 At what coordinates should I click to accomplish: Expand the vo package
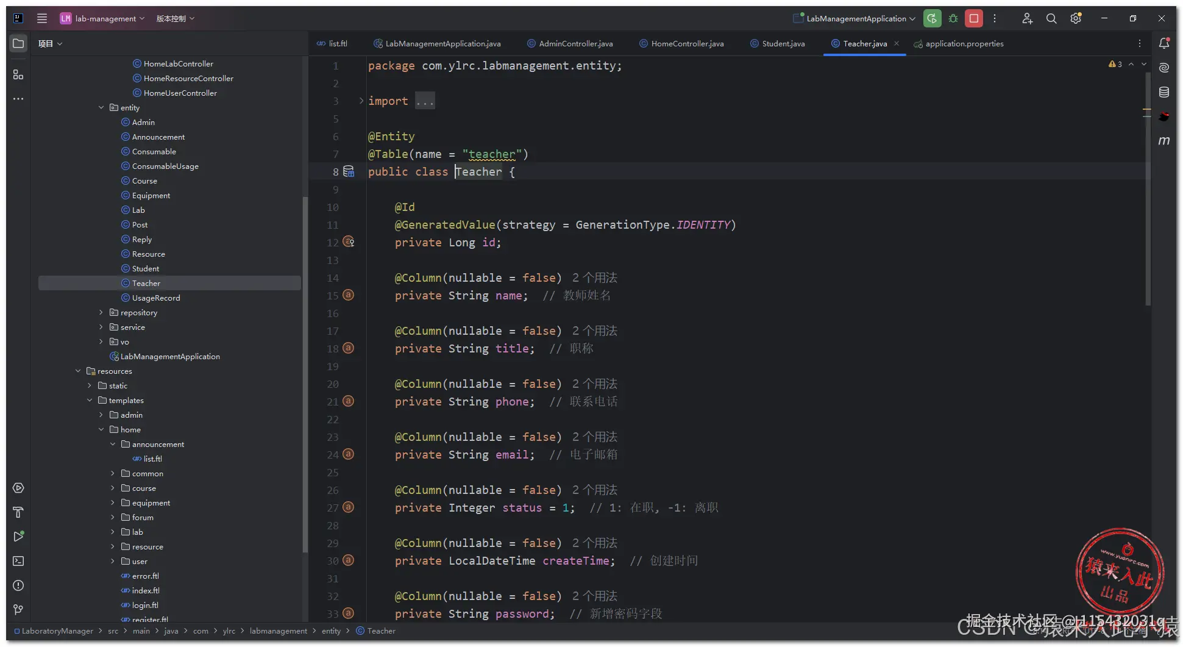[x=101, y=342]
